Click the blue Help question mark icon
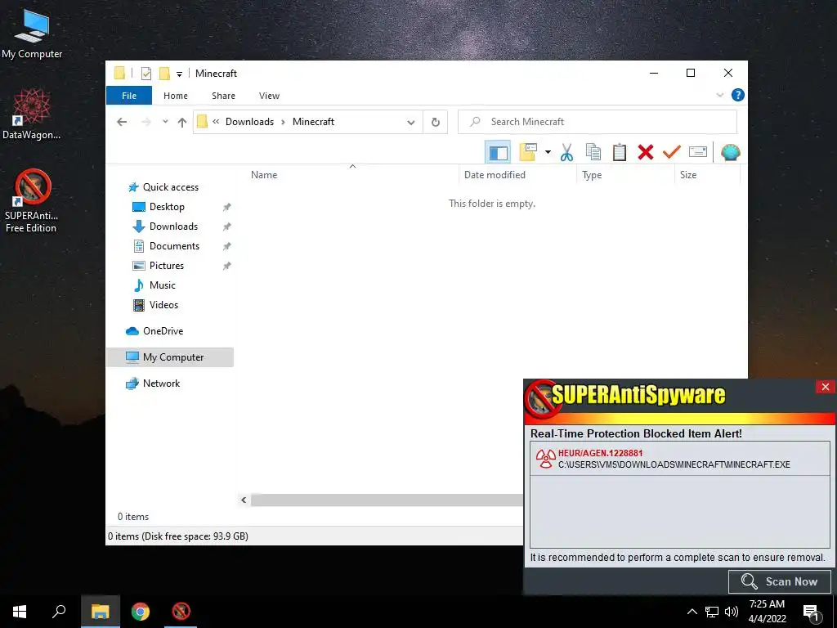The height and width of the screenshot is (628, 837). [x=738, y=95]
